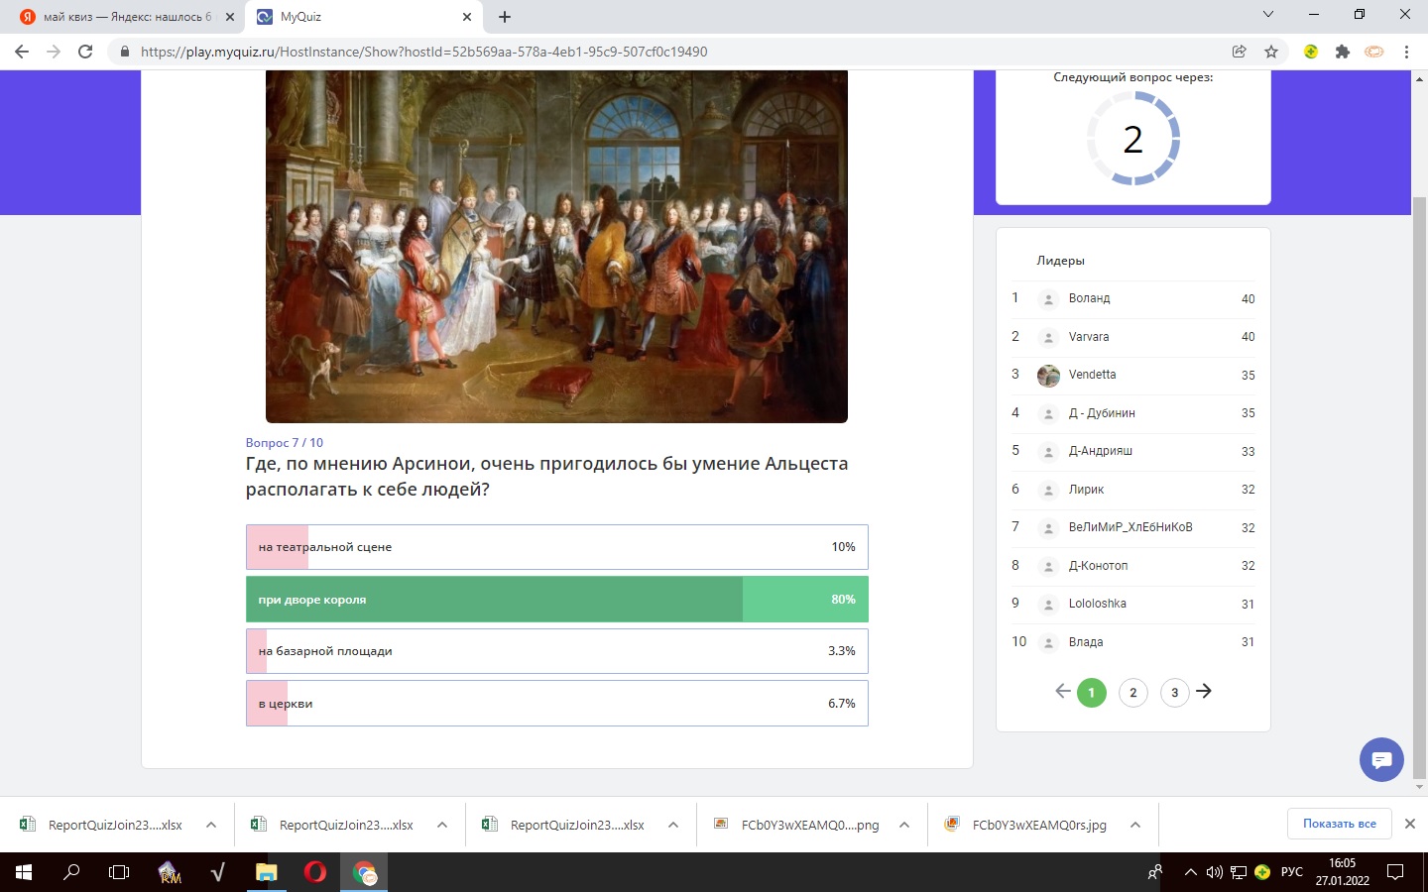Open Chrome three-dot menu
Image resolution: width=1428 pixels, height=892 pixels.
coord(1406,52)
